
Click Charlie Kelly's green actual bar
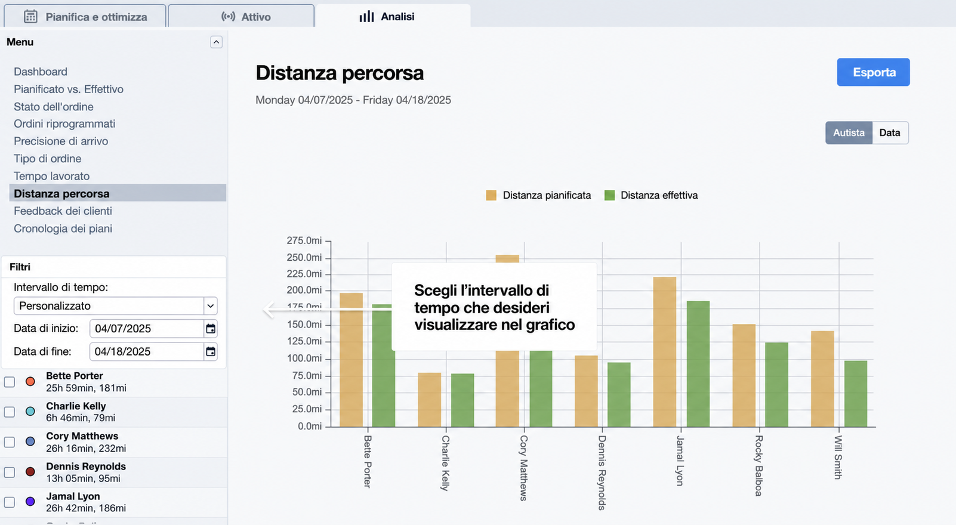(x=462, y=400)
